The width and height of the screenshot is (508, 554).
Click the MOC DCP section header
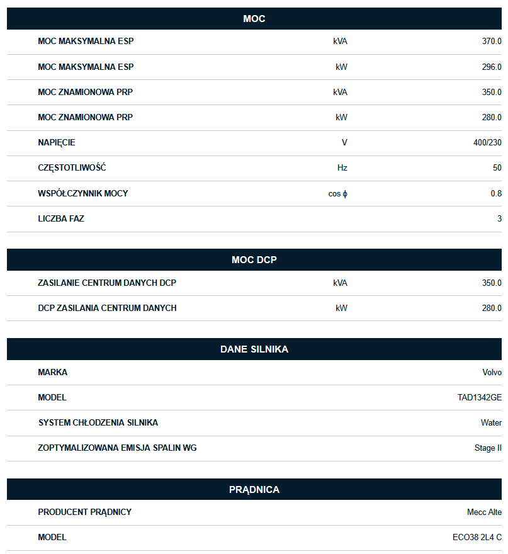[x=254, y=260]
